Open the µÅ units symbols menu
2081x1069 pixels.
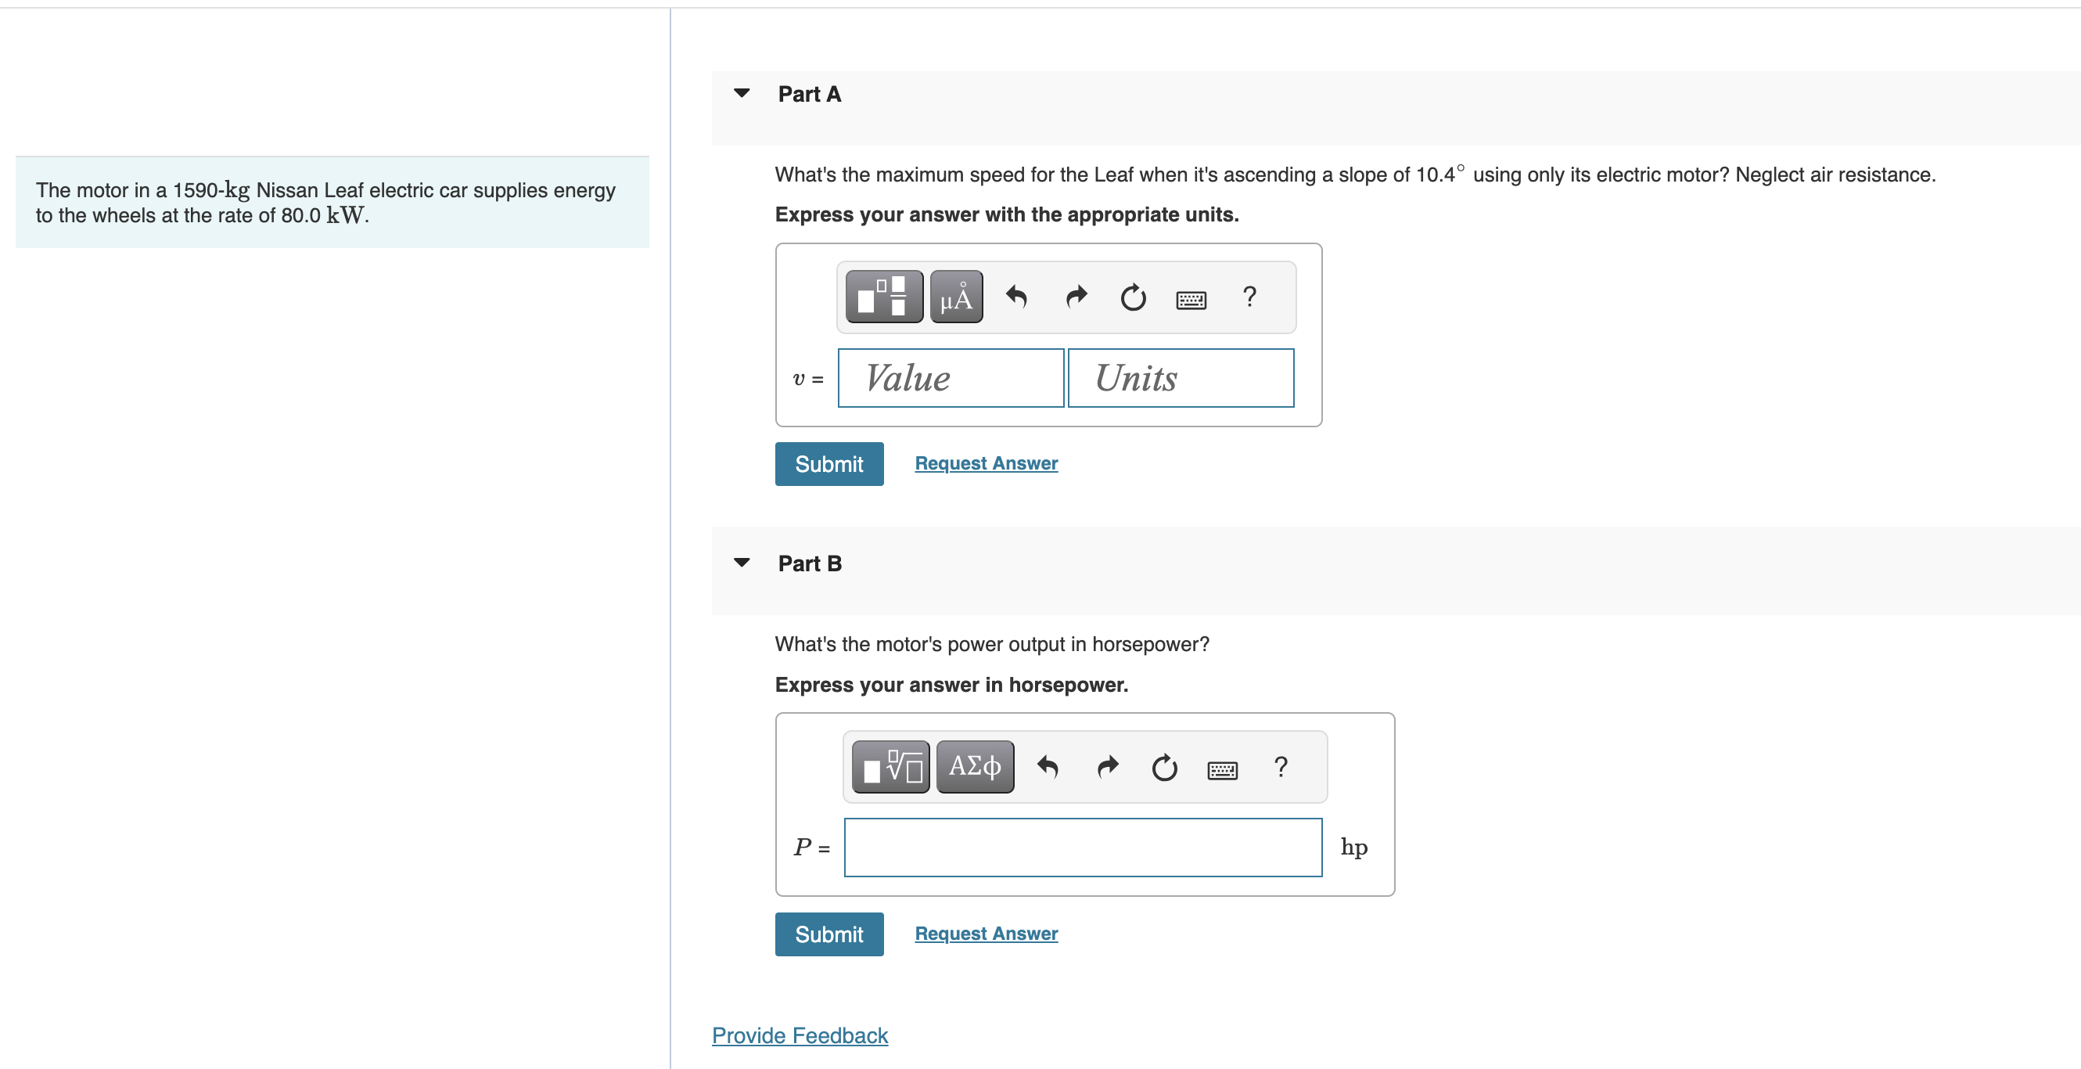(x=957, y=297)
